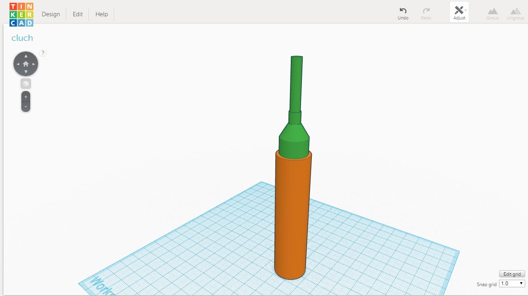Rotate view up with top arrow
The height and width of the screenshot is (296, 528).
[26, 56]
